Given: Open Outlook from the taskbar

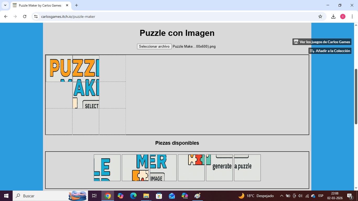Looking at the screenshot, I should click(x=172, y=196).
